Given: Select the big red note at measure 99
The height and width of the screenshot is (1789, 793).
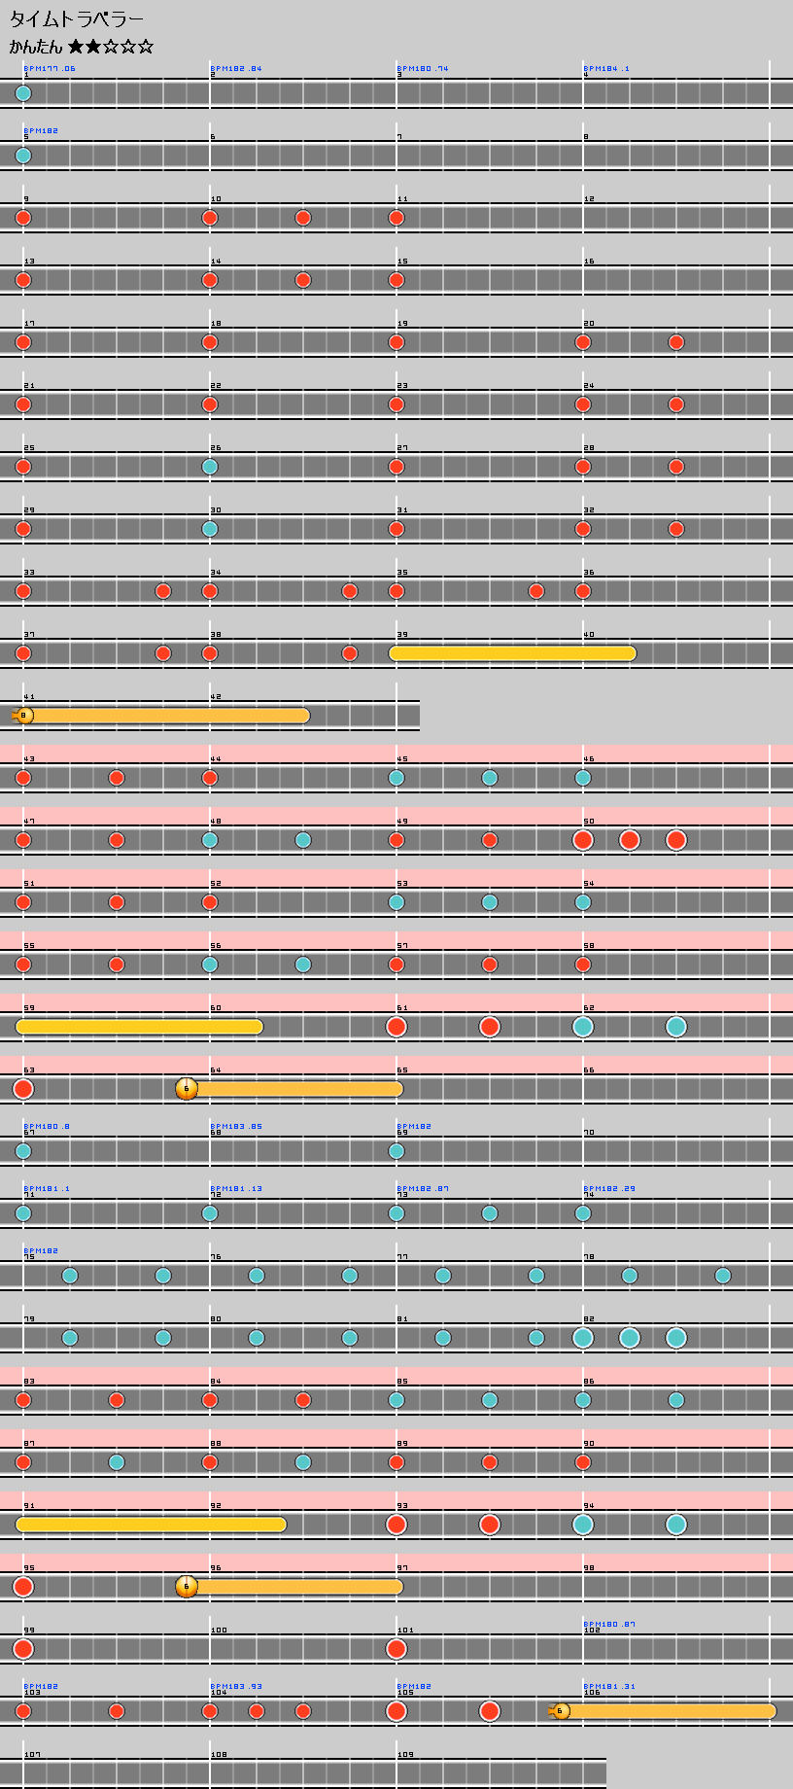Looking at the screenshot, I should (23, 1649).
